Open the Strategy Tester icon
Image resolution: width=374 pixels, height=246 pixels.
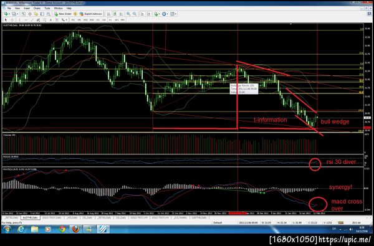48,14
